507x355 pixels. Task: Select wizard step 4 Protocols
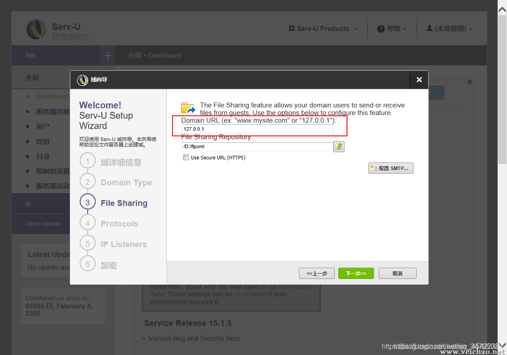coord(109,223)
